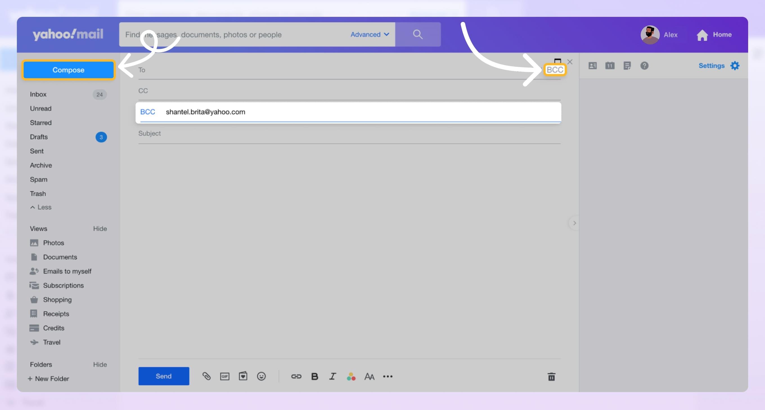Click the Compose button

tap(68, 70)
